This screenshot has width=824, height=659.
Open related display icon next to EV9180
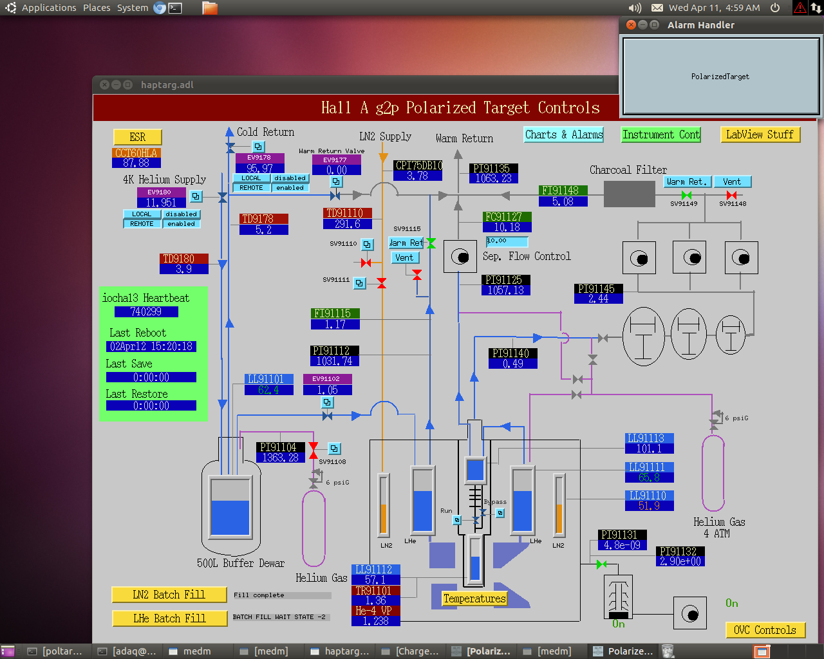point(196,196)
